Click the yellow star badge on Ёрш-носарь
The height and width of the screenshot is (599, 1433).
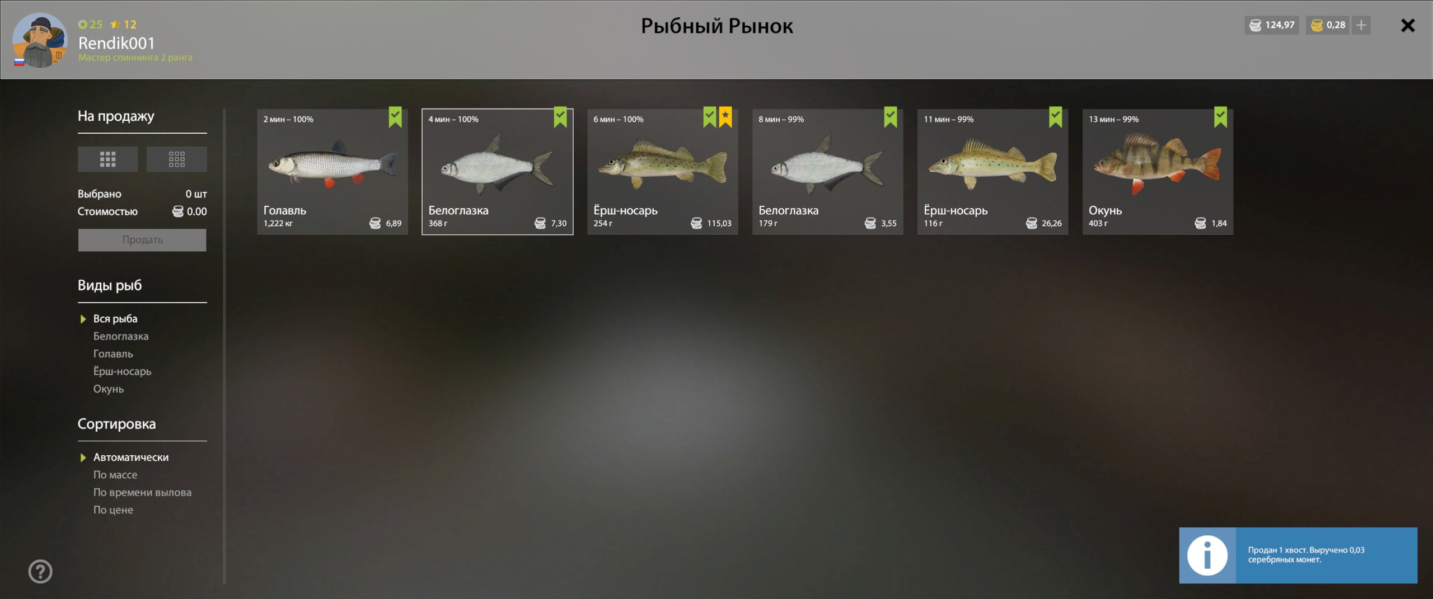coord(725,117)
